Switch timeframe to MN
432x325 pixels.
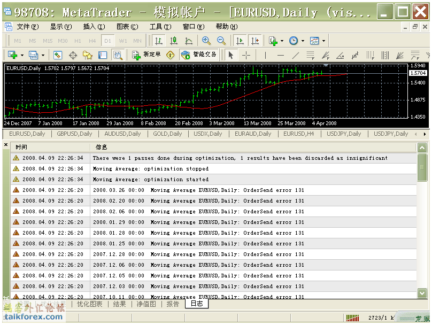tap(137, 41)
